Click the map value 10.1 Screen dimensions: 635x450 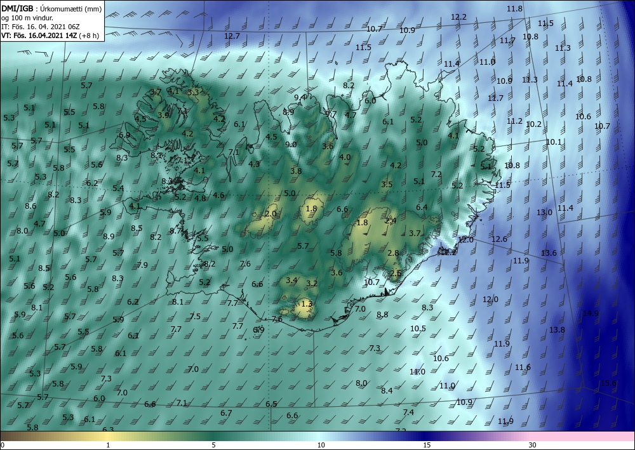tap(554, 142)
